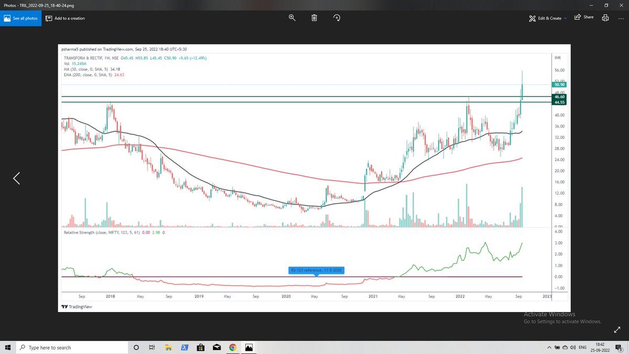Screen dimensions: 629x354
Task: Open Google Chrome from the taskbar
Action: click(233, 347)
